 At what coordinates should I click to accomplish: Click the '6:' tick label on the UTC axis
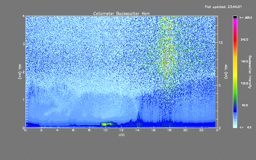[x=74, y=130]
